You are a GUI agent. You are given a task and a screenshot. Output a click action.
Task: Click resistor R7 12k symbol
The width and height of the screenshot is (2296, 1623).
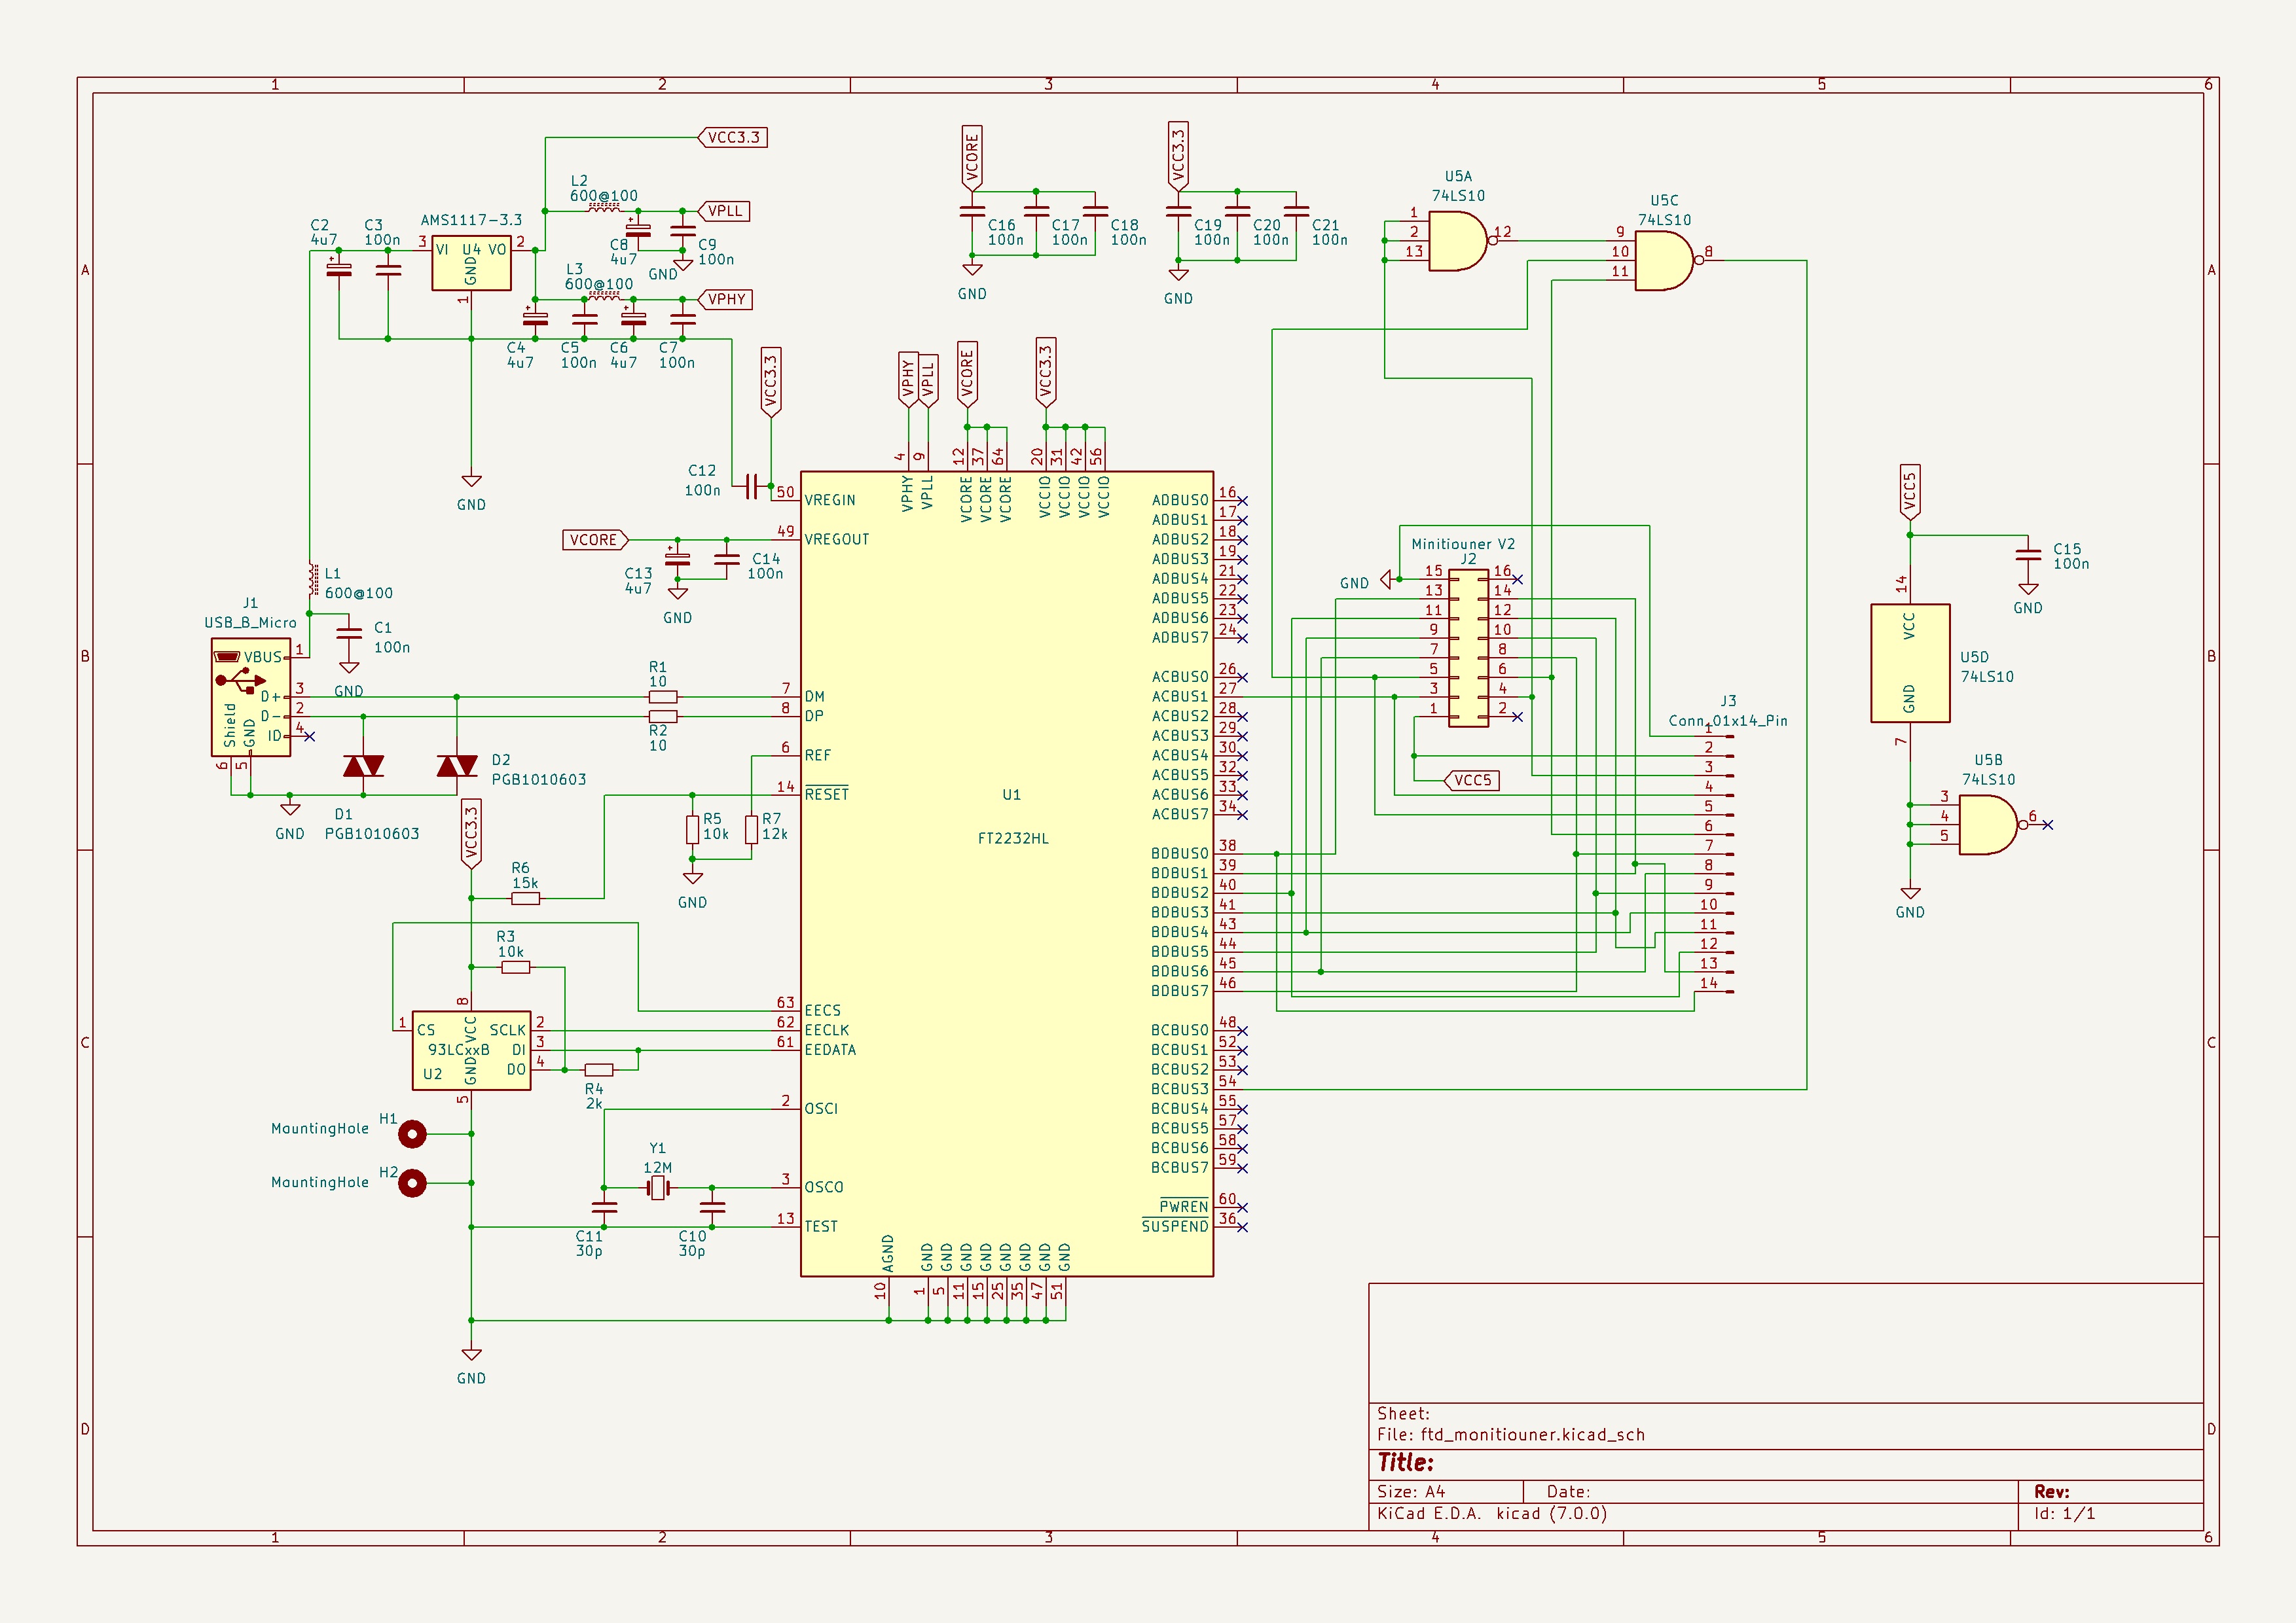[751, 829]
